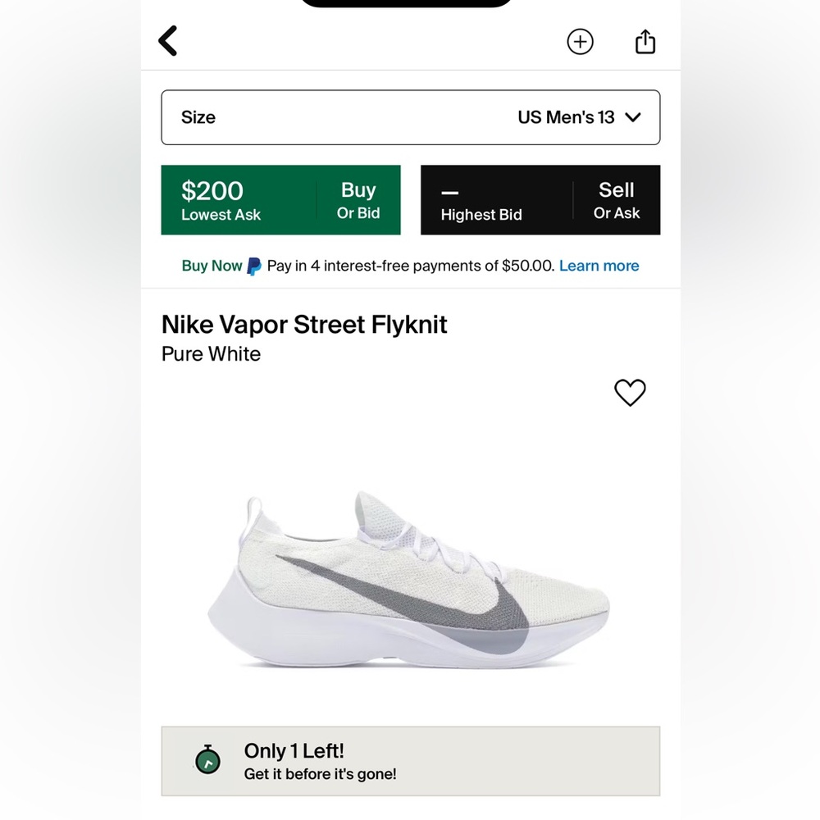This screenshot has width=820, height=820.
Task: Open the Learn more link about PayPal payments
Action: coord(599,266)
